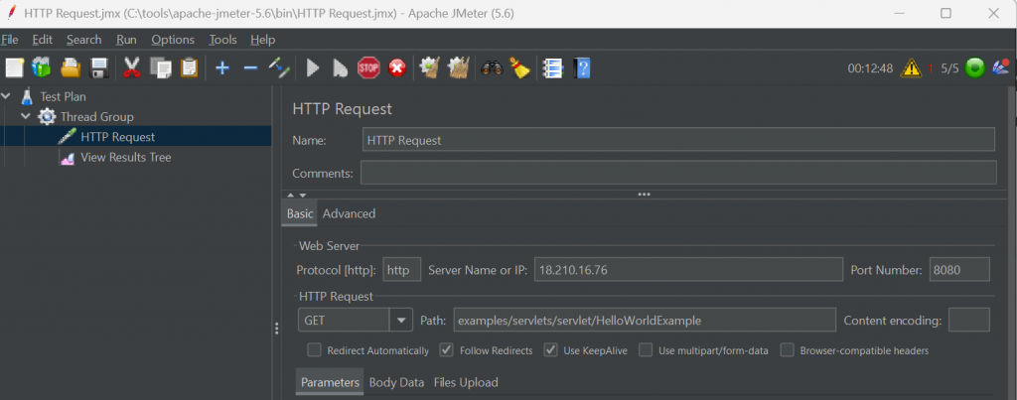1017x400 pixels.
Task: Click the yellow warning log indicator icon
Action: coord(911,68)
